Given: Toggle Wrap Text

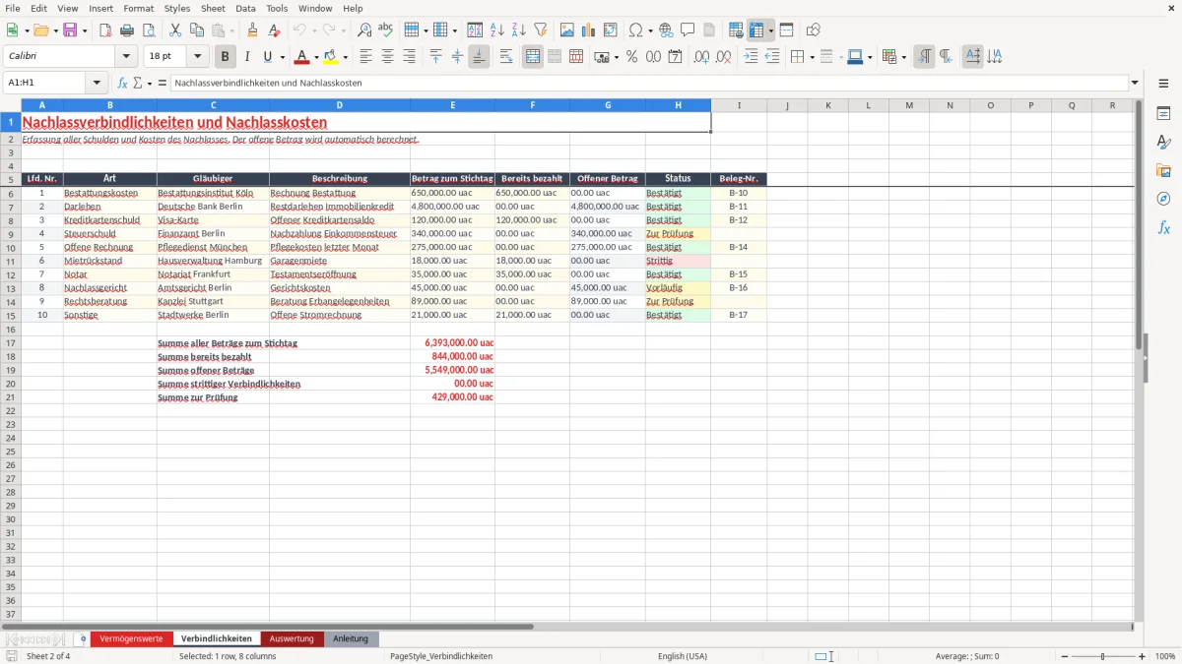Looking at the screenshot, I should [506, 57].
